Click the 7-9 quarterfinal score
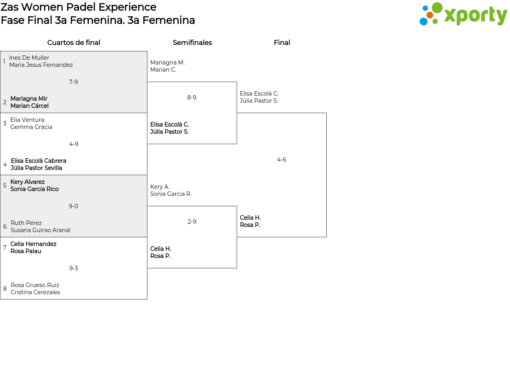Image resolution: width=510 pixels, height=391 pixels. 73,82
